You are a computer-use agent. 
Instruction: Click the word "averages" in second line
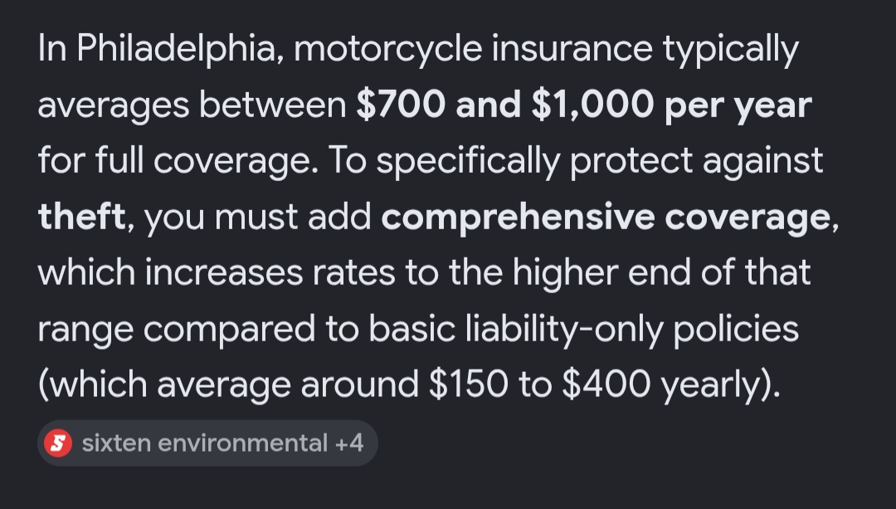[113, 106]
